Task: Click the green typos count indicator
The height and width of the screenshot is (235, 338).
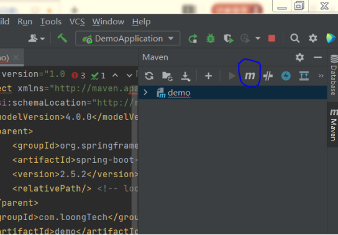Action: pos(98,75)
